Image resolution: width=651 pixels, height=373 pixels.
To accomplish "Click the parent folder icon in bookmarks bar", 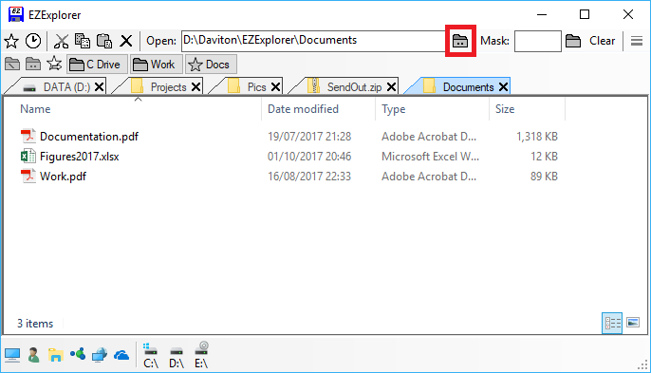I will (33, 64).
